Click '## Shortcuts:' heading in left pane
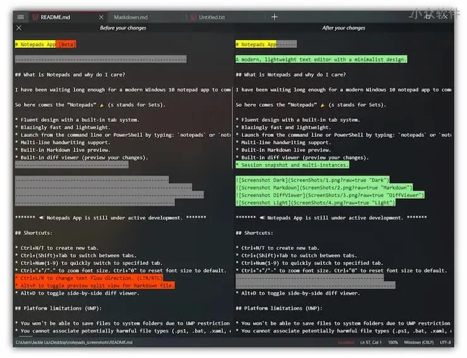 click(x=33, y=233)
